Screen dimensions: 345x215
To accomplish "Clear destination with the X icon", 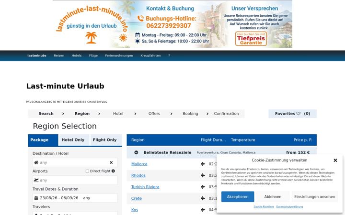I will tap(111, 162).
